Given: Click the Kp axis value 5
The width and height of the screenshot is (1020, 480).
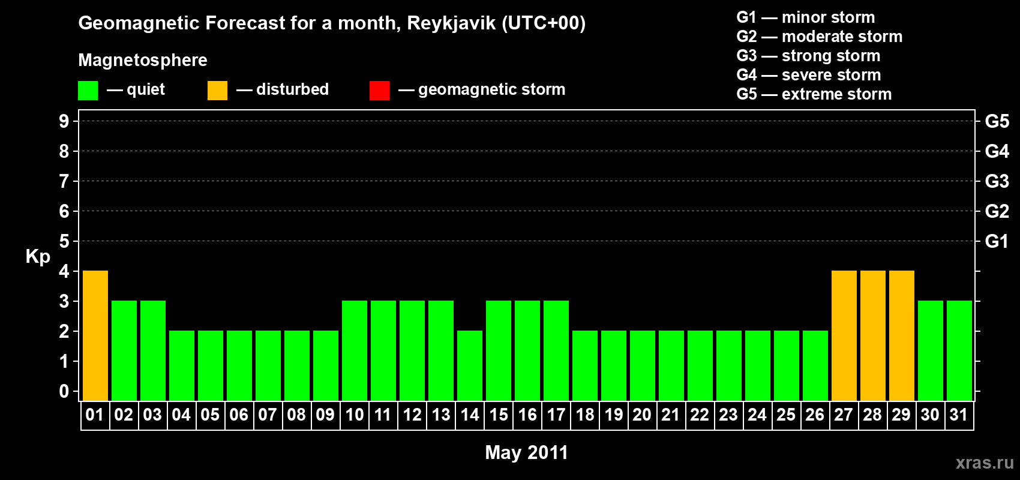Looking at the screenshot, I should [64, 241].
